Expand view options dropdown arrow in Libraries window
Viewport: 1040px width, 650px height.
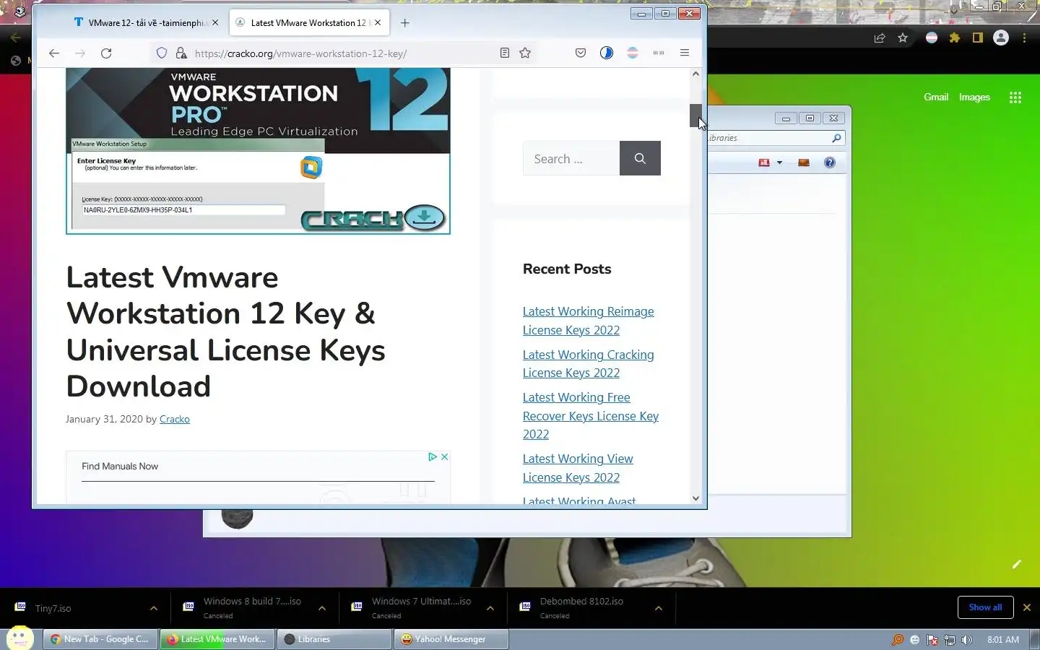point(779,163)
